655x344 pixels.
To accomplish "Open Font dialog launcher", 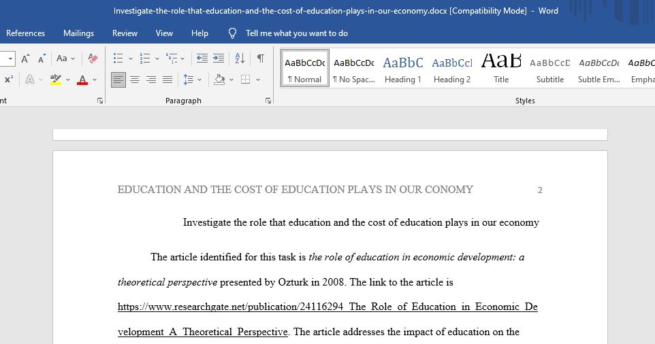I will (x=100, y=101).
